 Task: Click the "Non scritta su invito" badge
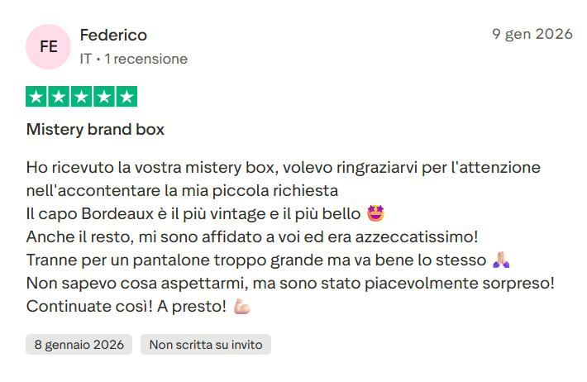click(x=206, y=345)
